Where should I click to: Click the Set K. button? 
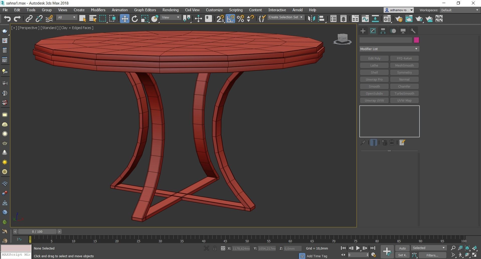pos(402,255)
